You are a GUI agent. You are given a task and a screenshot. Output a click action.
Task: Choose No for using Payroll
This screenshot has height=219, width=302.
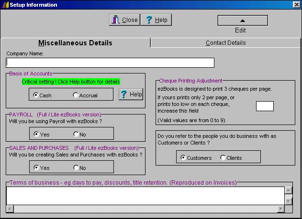coord(80,134)
